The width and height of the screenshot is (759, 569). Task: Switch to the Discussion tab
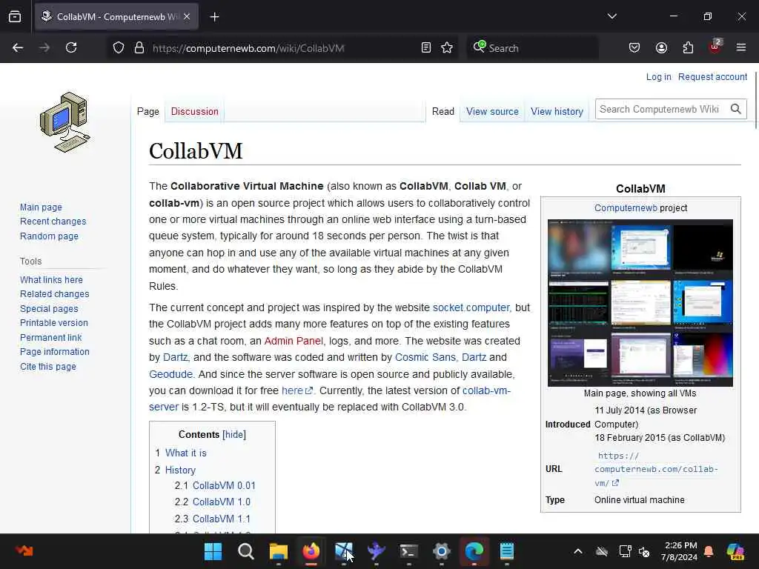(x=195, y=111)
